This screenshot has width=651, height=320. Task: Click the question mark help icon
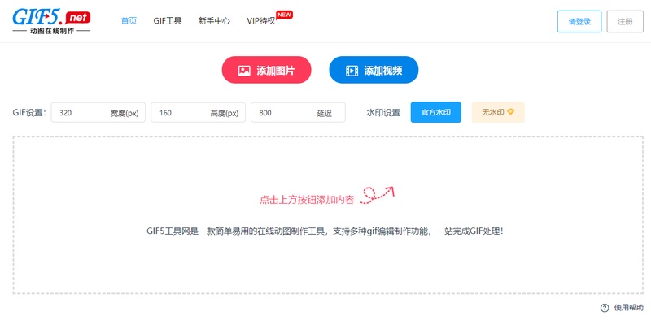click(x=605, y=308)
